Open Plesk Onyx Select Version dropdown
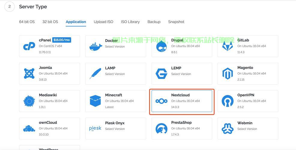 coord(115,129)
